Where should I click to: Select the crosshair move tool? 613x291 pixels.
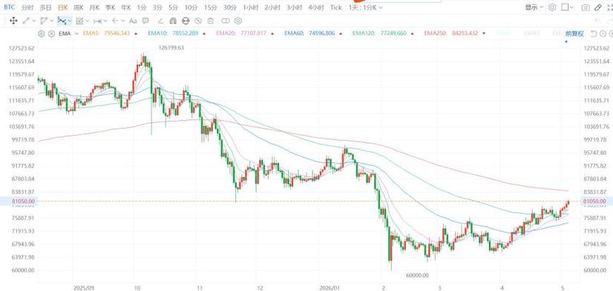click(x=13, y=21)
